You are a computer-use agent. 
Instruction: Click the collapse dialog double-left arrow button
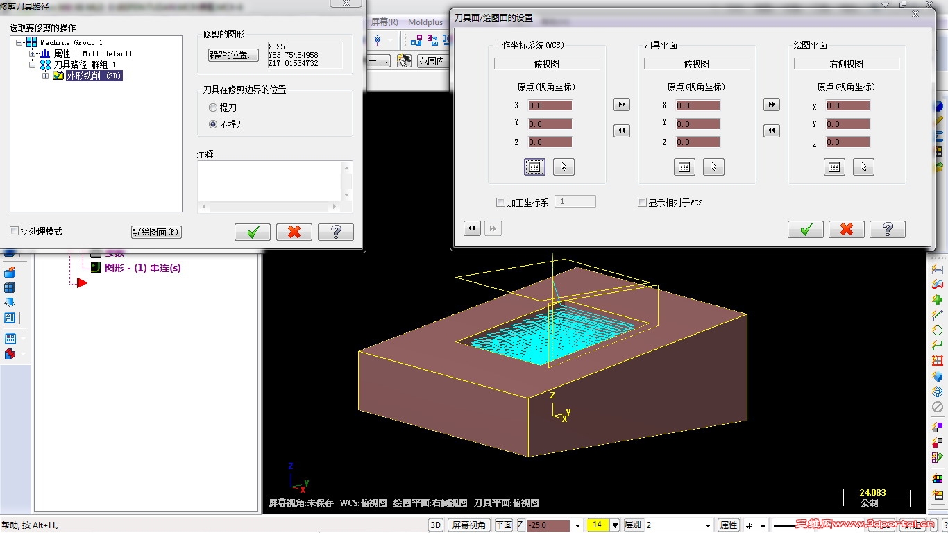(472, 228)
